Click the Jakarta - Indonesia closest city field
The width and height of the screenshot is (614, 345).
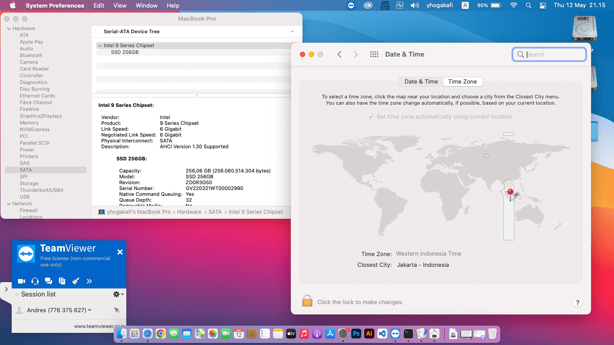coord(423,265)
